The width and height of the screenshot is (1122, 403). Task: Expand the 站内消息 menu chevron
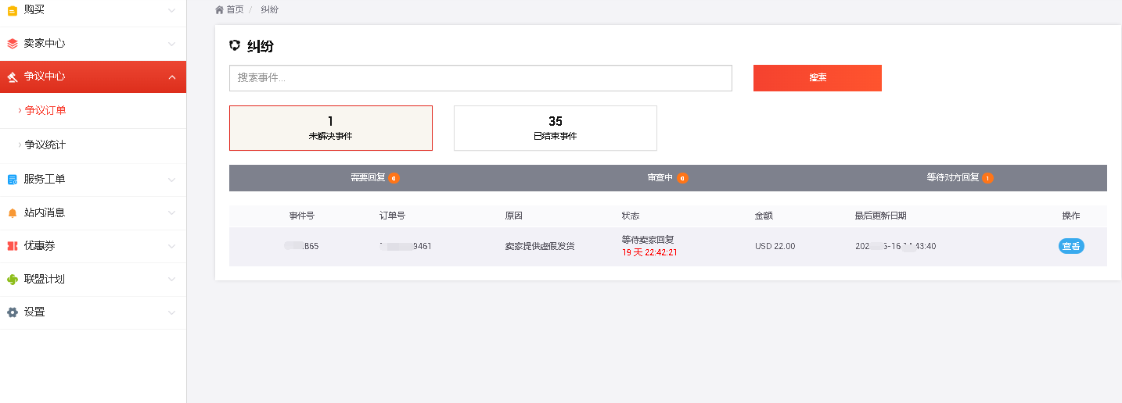(172, 213)
